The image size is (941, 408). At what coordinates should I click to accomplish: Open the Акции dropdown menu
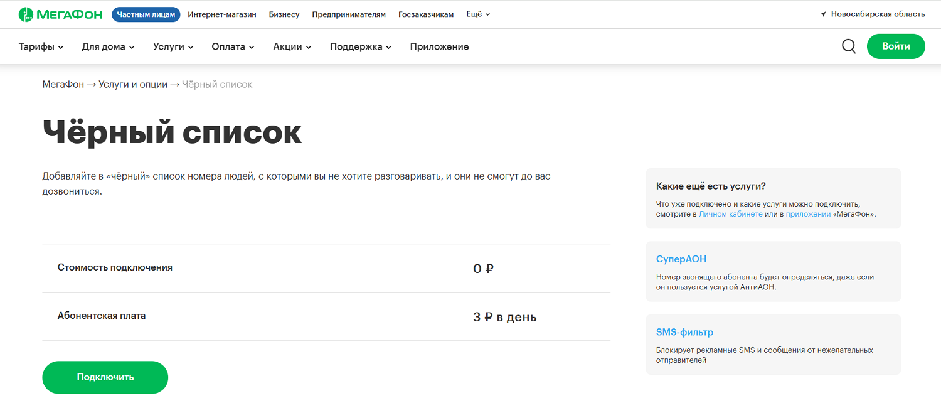coord(292,46)
